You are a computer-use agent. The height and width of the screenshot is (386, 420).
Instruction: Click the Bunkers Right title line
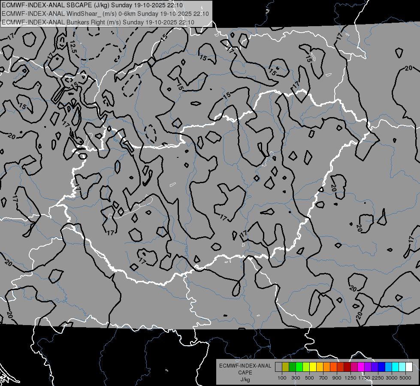(x=98, y=22)
